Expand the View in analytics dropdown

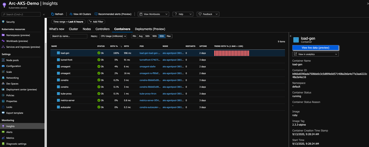pos(315,54)
